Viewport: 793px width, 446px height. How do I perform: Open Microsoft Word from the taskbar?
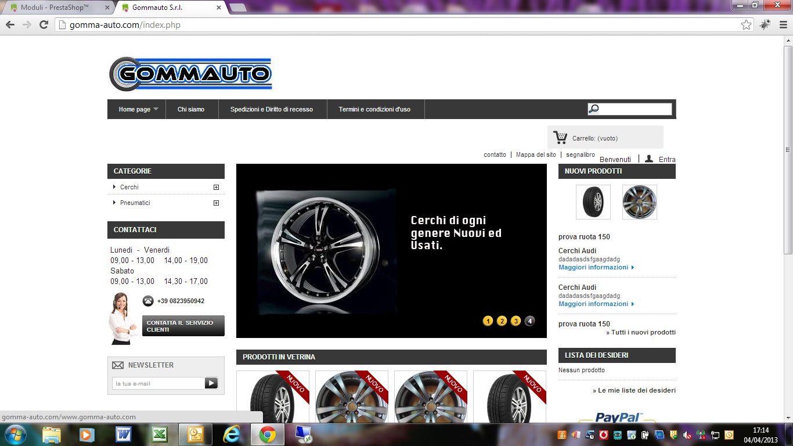coord(123,434)
